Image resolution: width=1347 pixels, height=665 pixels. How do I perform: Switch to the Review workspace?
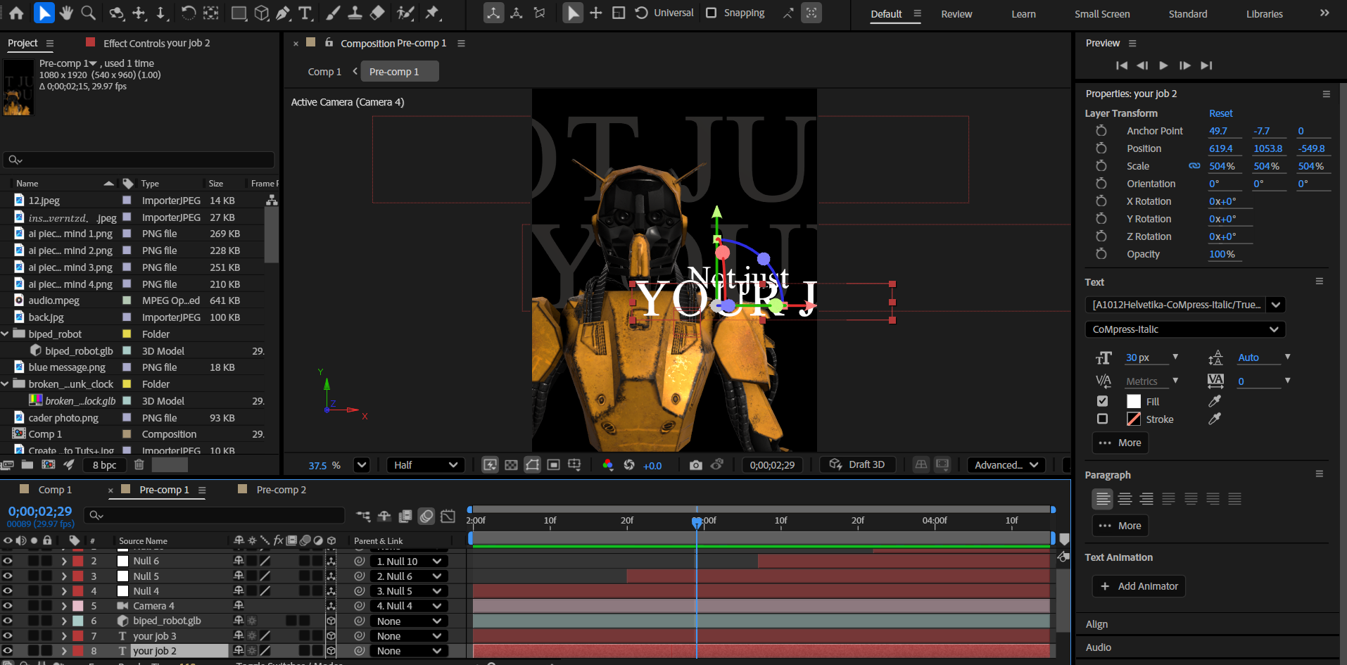click(956, 14)
